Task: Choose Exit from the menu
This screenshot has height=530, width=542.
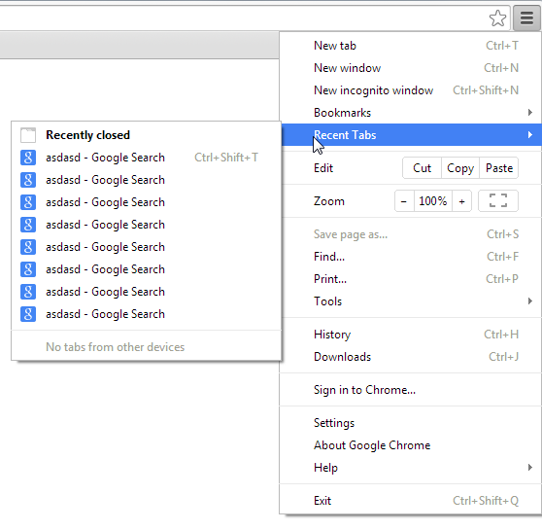Action: point(411,501)
